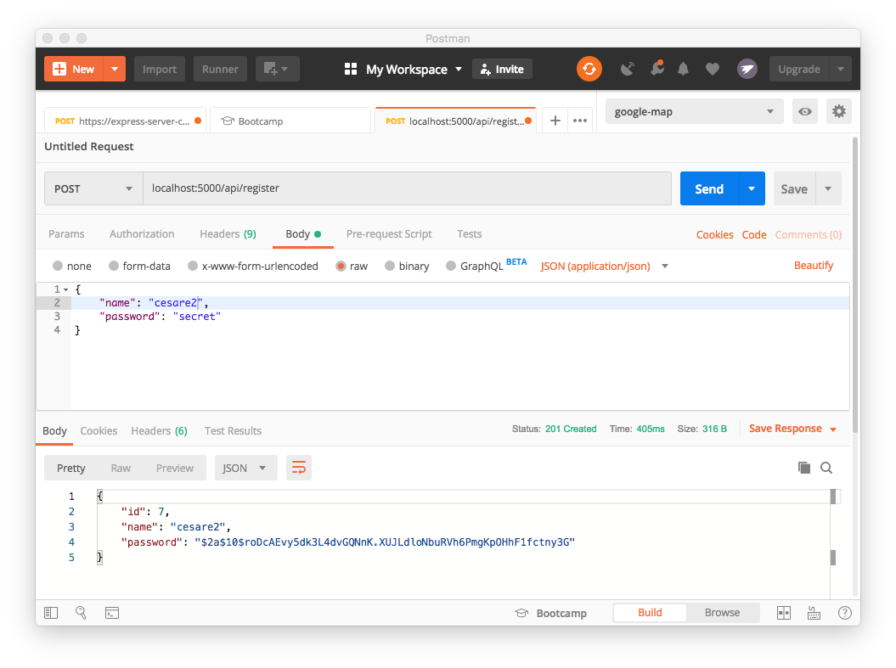Select the raw body radio button
896x668 pixels.
coord(341,266)
